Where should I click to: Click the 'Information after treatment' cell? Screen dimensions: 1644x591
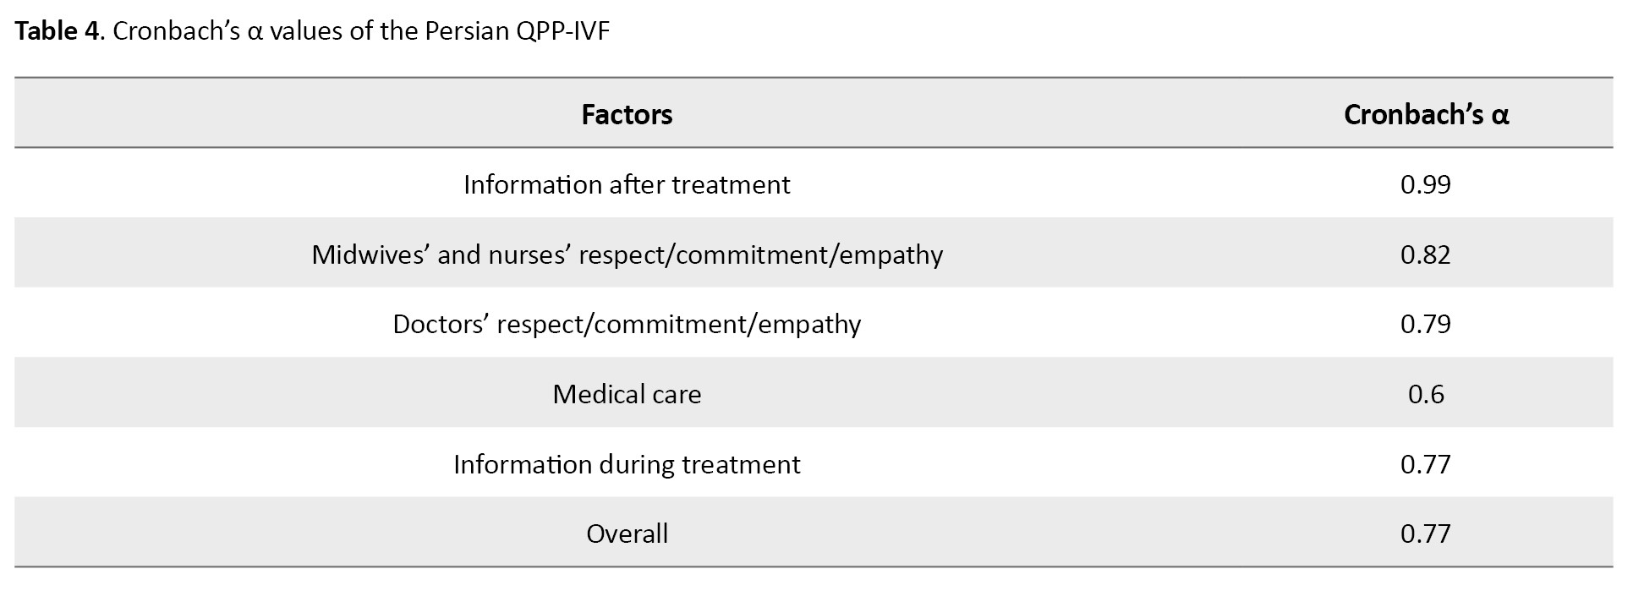click(627, 184)
